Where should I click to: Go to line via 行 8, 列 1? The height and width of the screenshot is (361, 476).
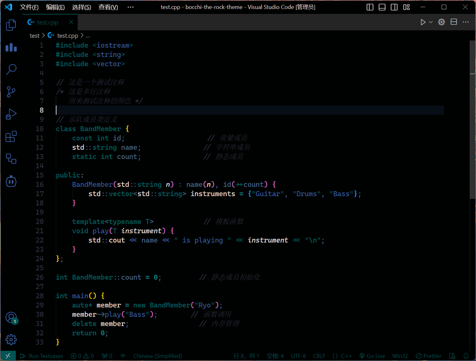pos(246,356)
